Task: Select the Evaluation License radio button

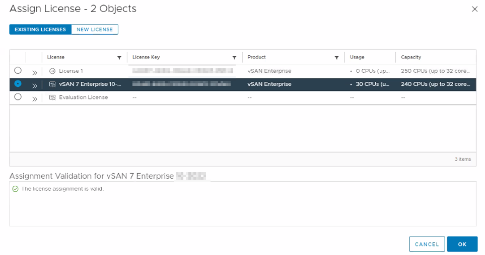Action: coord(18,97)
